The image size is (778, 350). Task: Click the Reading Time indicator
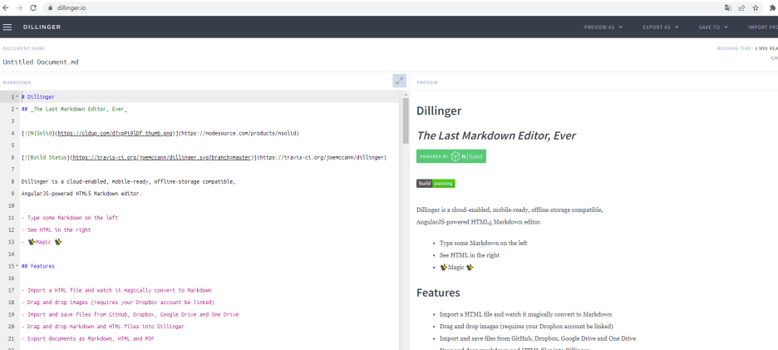click(x=747, y=49)
